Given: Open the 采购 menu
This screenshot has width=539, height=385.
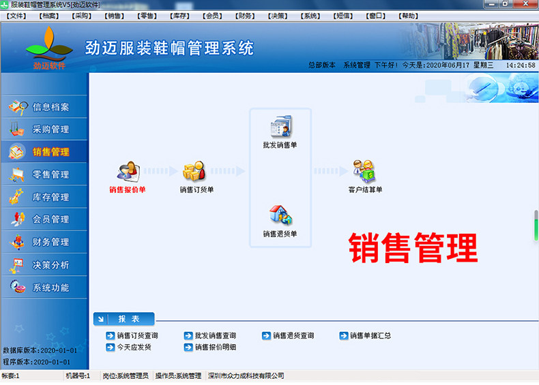Looking at the screenshot, I should [x=81, y=16].
